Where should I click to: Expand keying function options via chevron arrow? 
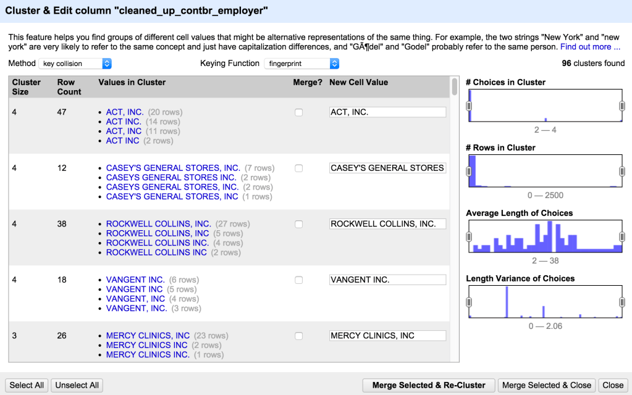(x=334, y=63)
